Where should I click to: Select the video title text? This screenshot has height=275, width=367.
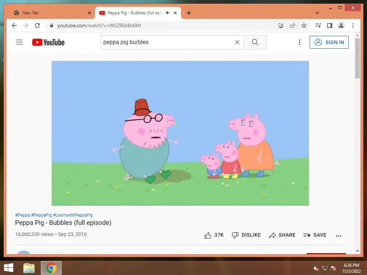pyautogui.click(x=63, y=223)
